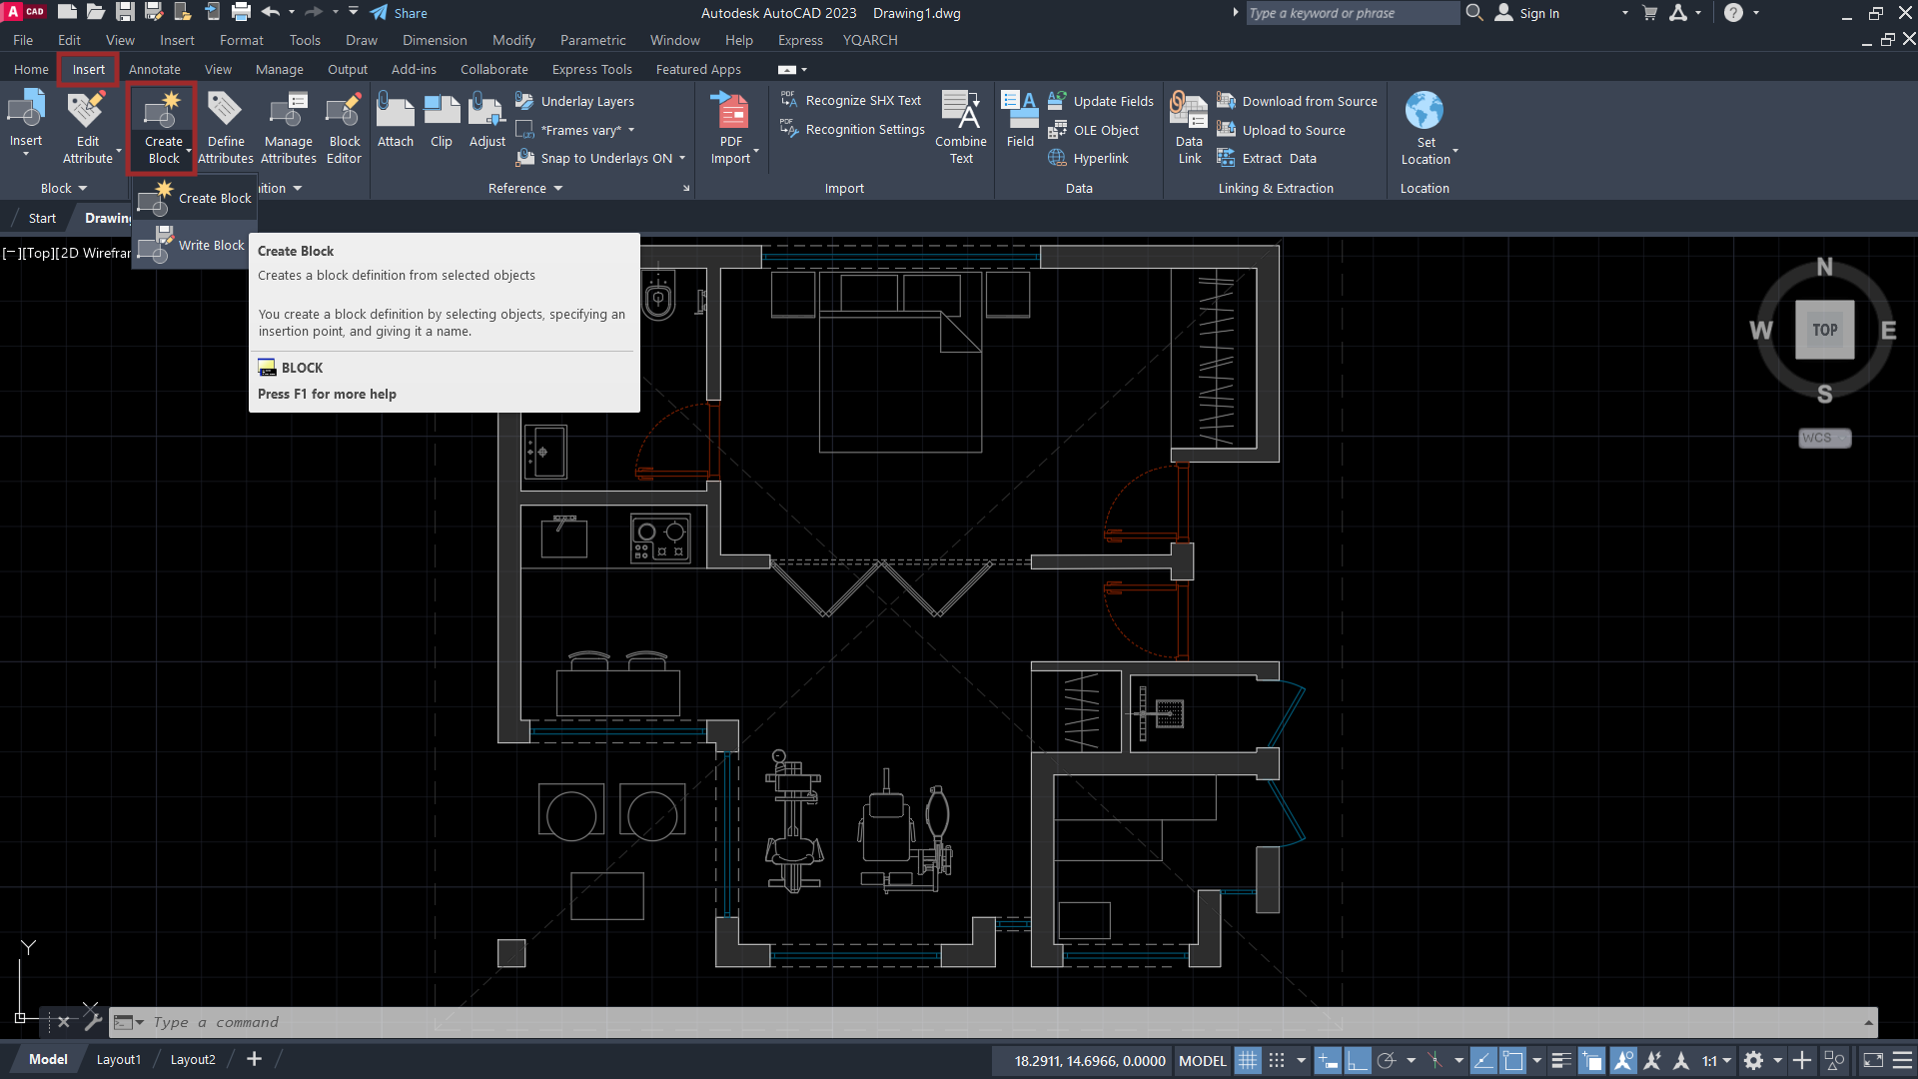This screenshot has height=1079, width=1918.
Task: Open workspace switching gear icon in status bar
Action: [1753, 1061]
